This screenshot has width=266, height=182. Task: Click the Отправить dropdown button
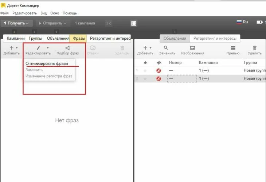tap(53, 23)
